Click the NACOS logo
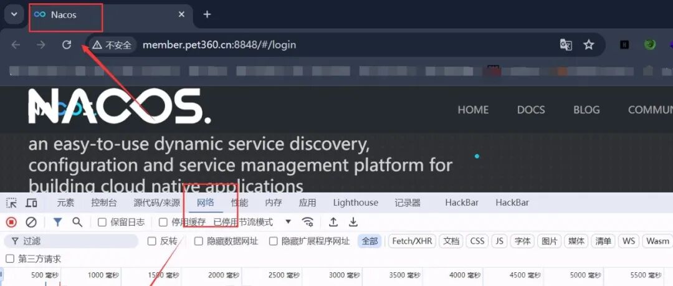 point(119,106)
